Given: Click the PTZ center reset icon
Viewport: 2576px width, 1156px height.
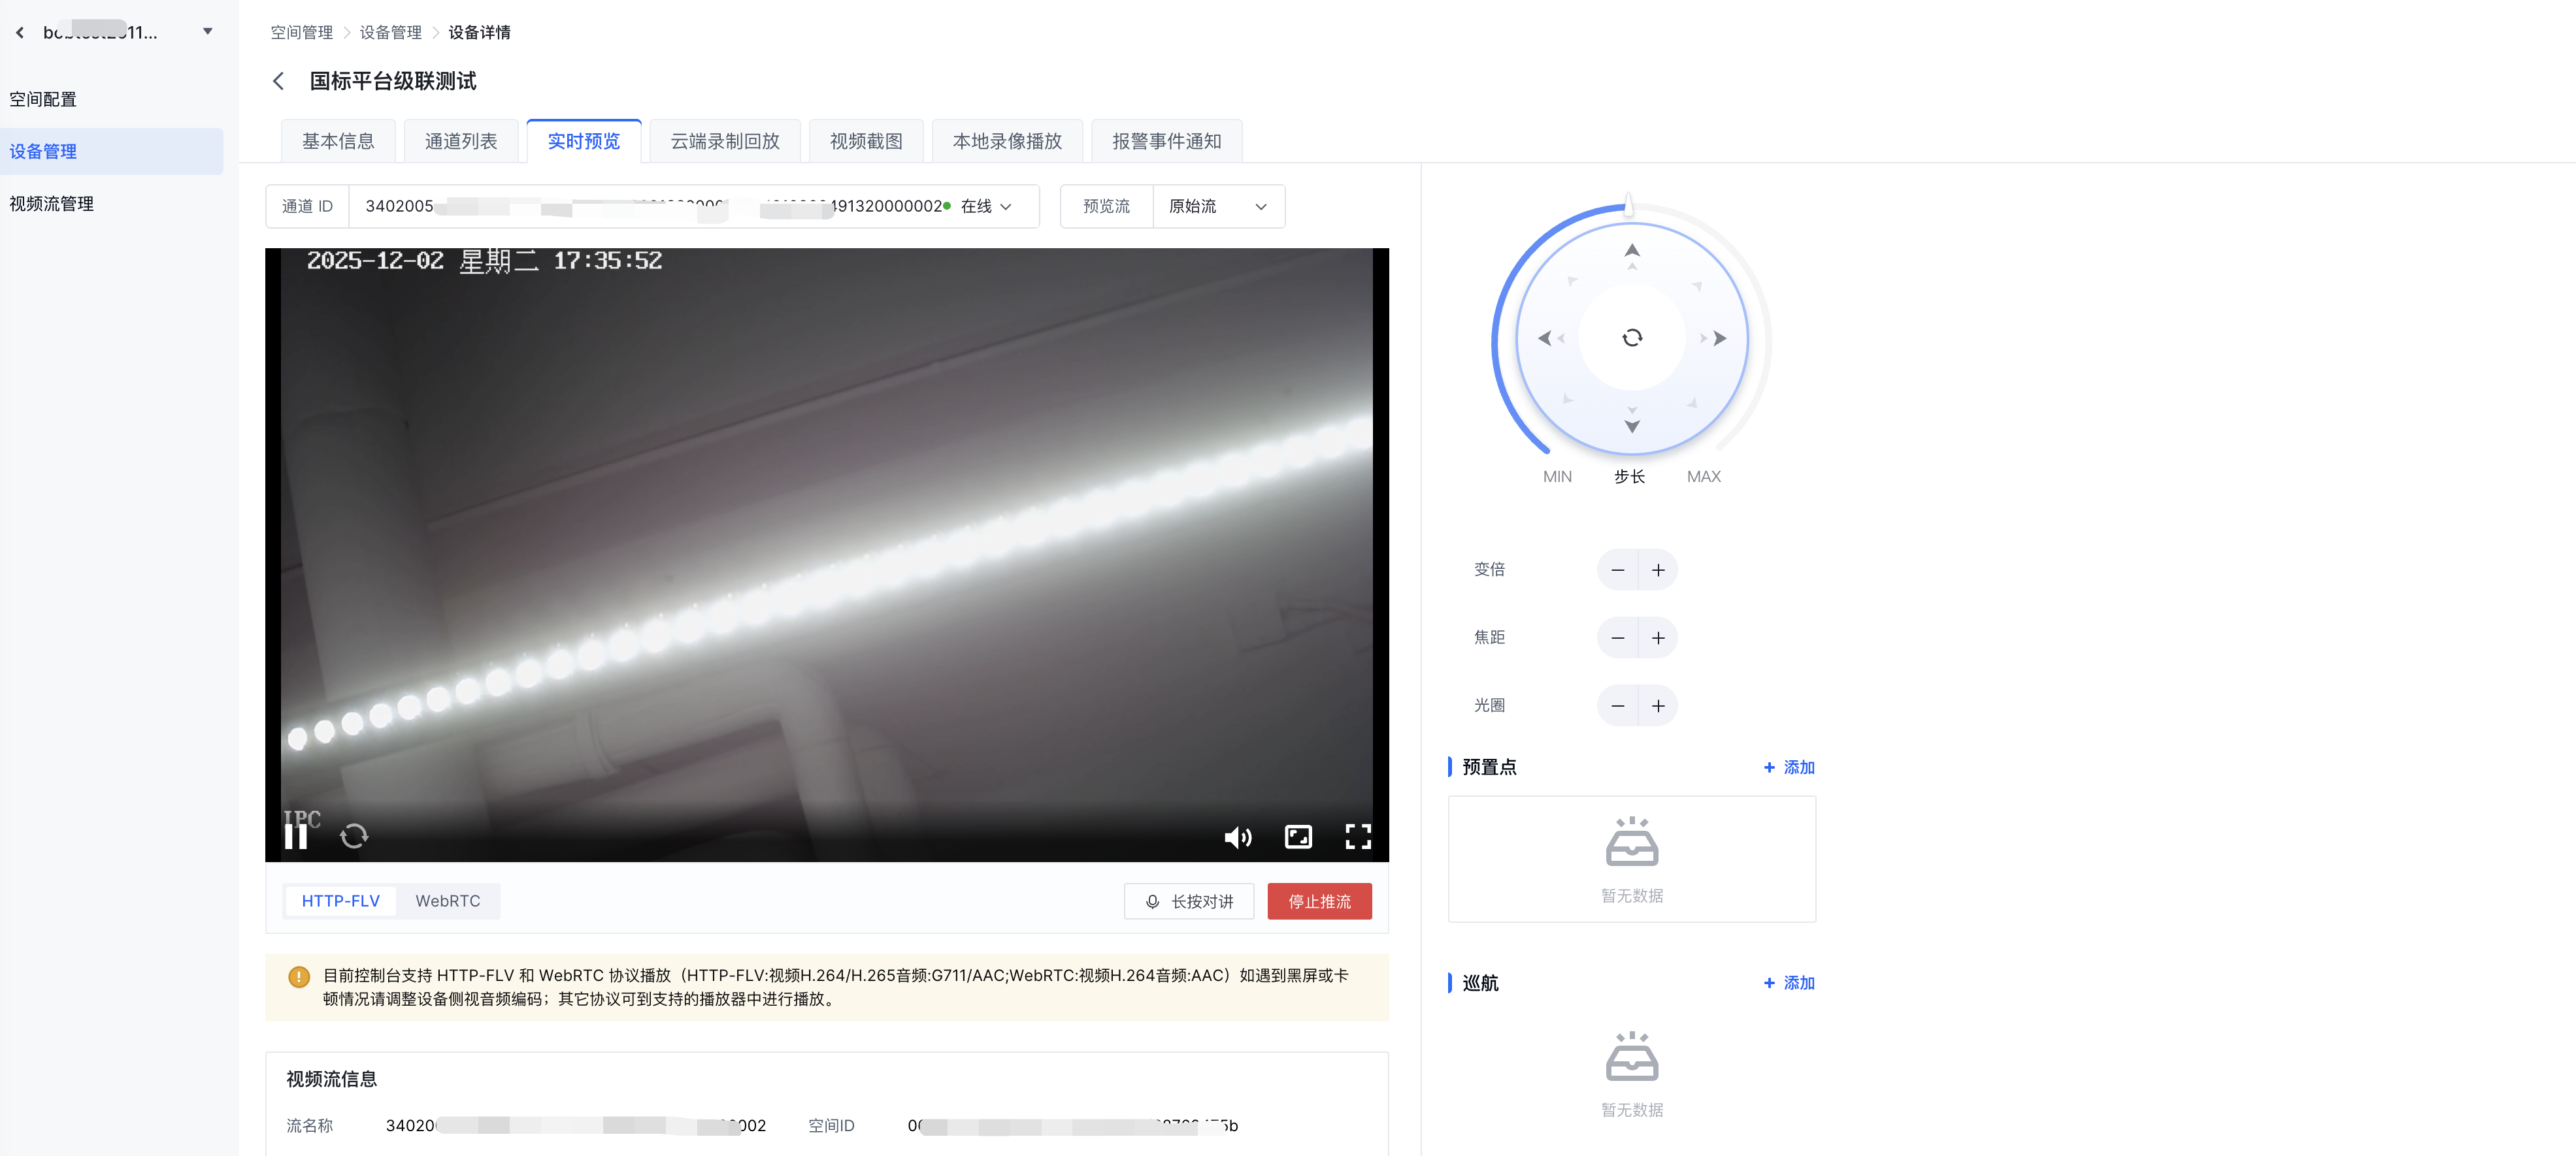Looking at the screenshot, I should click(x=1632, y=338).
